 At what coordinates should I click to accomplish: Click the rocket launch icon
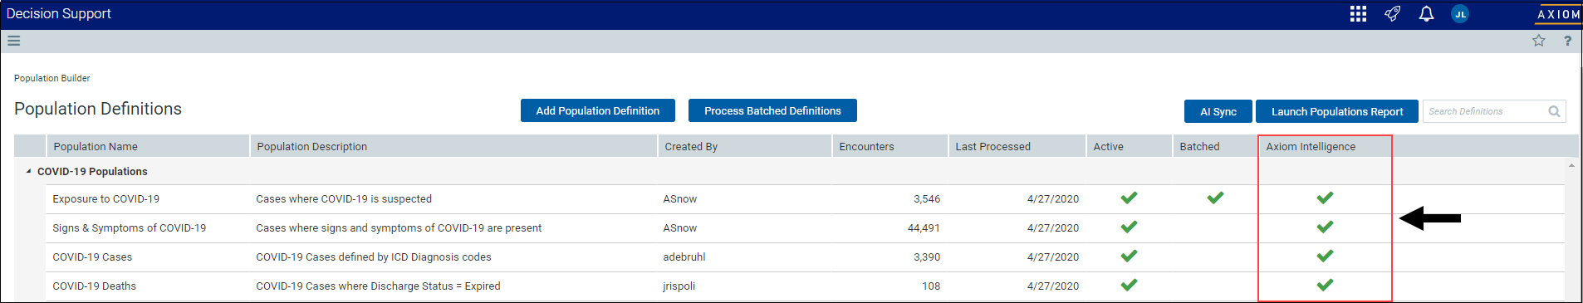[1393, 14]
